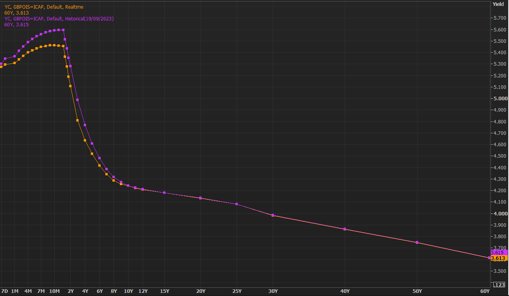Click the 10Y label on the x-axis

[128, 291]
